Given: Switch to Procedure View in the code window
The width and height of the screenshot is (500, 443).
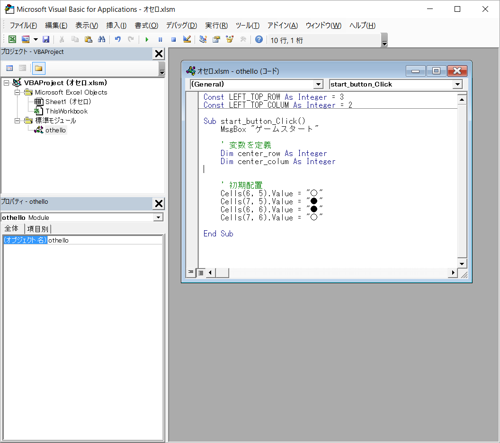Looking at the screenshot, I should [x=191, y=272].
